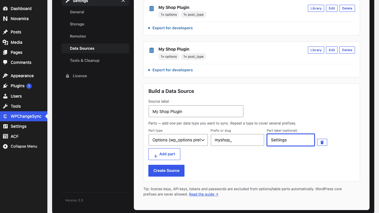Click the Media library icon
This screenshot has width=379, height=213.
pos(5,42)
